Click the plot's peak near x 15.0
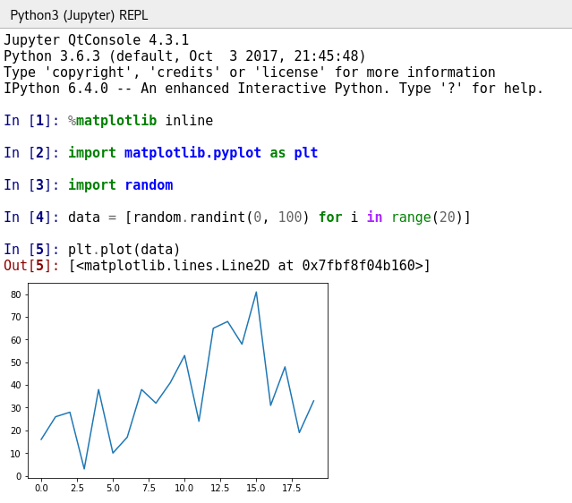The width and height of the screenshot is (572, 503). coord(256,292)
